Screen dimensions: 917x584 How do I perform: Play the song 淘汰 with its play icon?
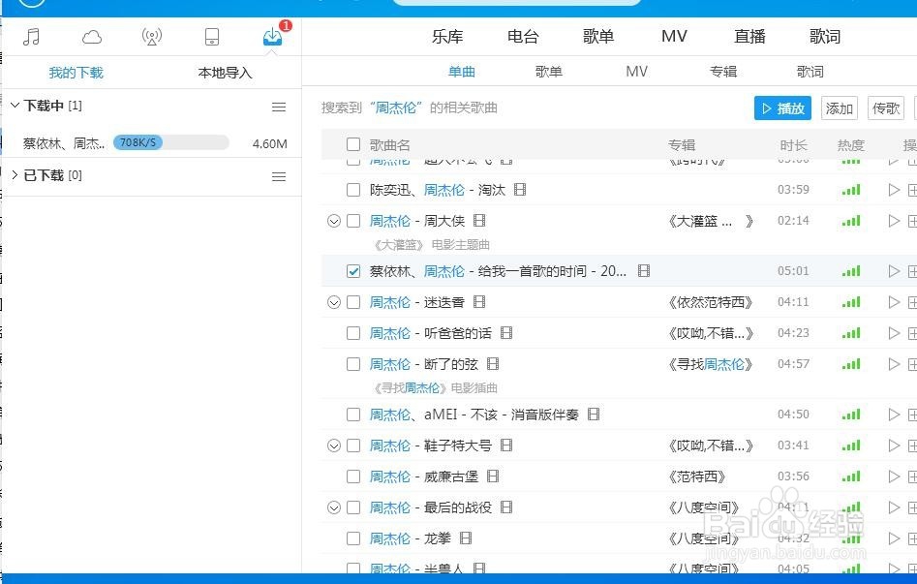(x=894, y=190)
